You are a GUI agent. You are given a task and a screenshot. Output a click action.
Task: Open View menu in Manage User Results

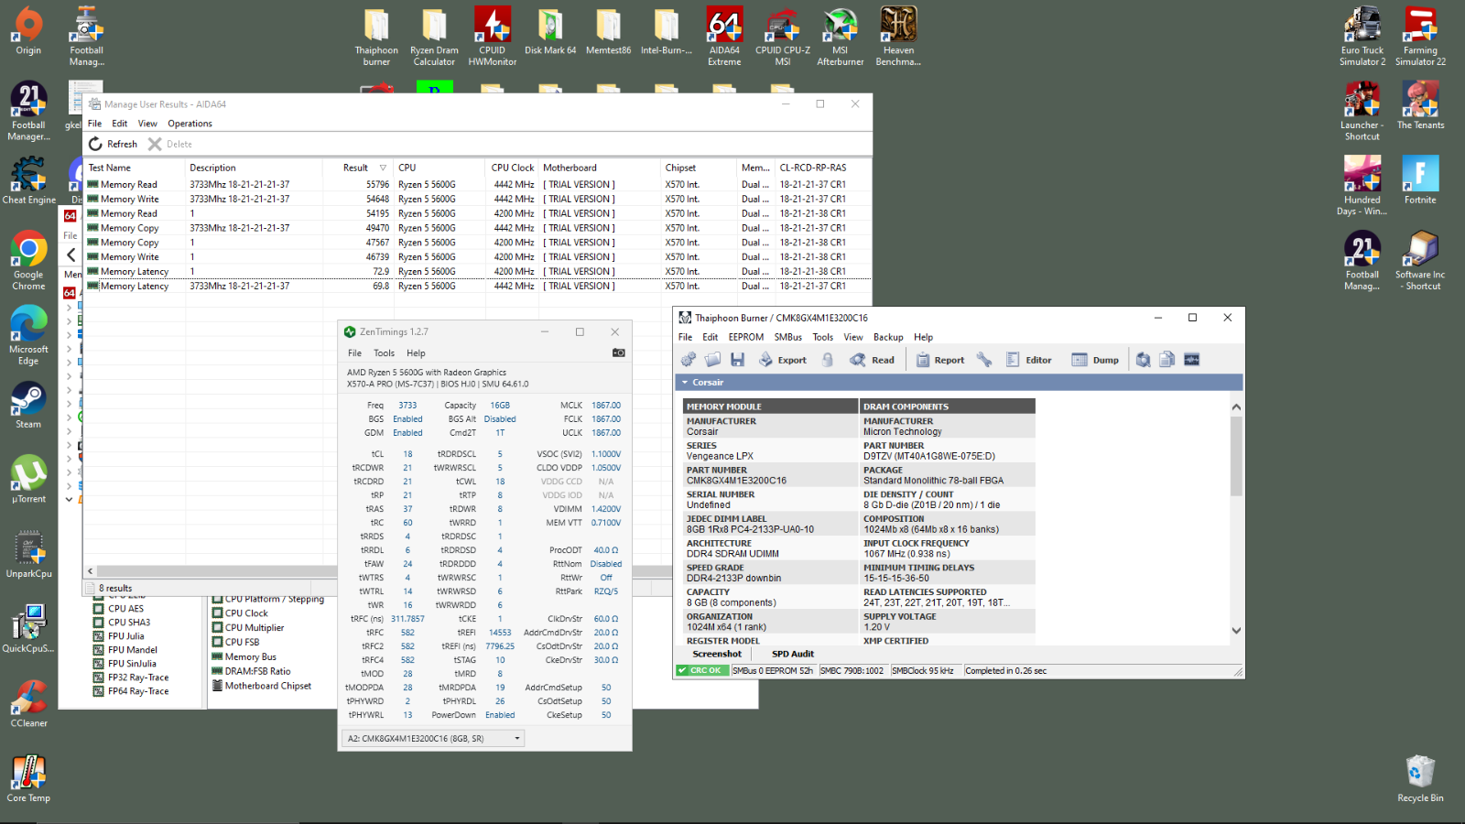[147, 124]
